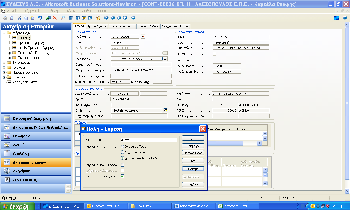Click the blue up-arrow List icon
This screenshot has height=210, width=350.
133,18
